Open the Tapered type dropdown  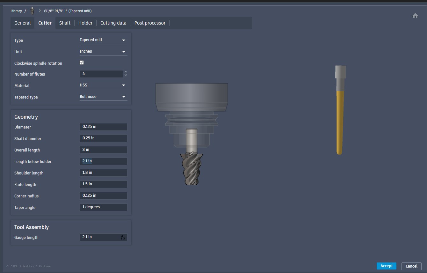pos(103,97)
